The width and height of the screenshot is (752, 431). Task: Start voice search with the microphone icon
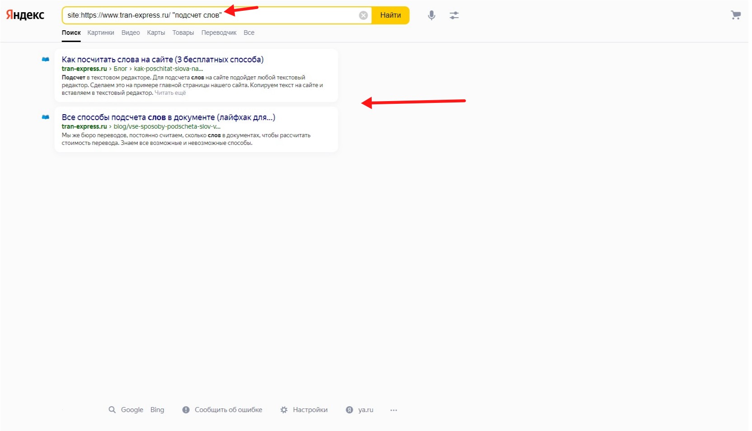coord(432,15)
